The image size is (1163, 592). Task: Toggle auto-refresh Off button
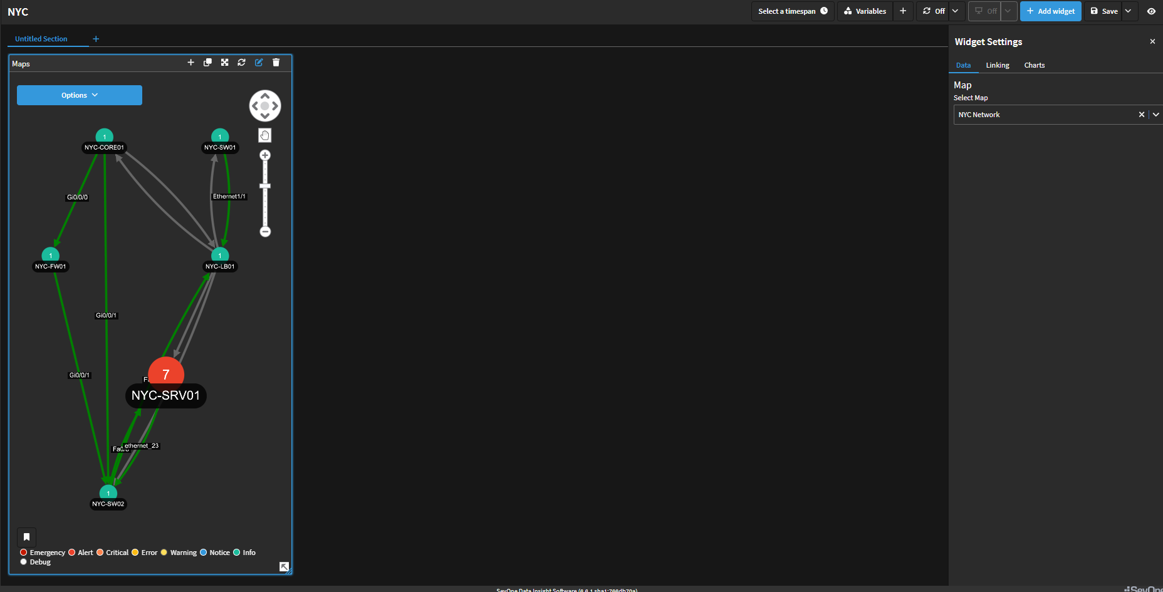pos(934,11)
